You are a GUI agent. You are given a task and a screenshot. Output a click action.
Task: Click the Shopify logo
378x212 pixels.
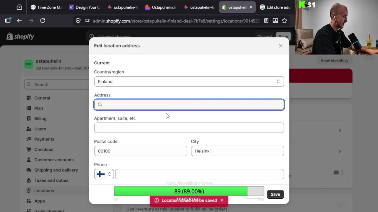[x=20, y=37]
